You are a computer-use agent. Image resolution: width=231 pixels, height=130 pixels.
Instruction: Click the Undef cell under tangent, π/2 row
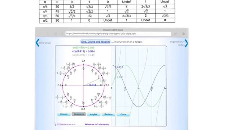108,20
